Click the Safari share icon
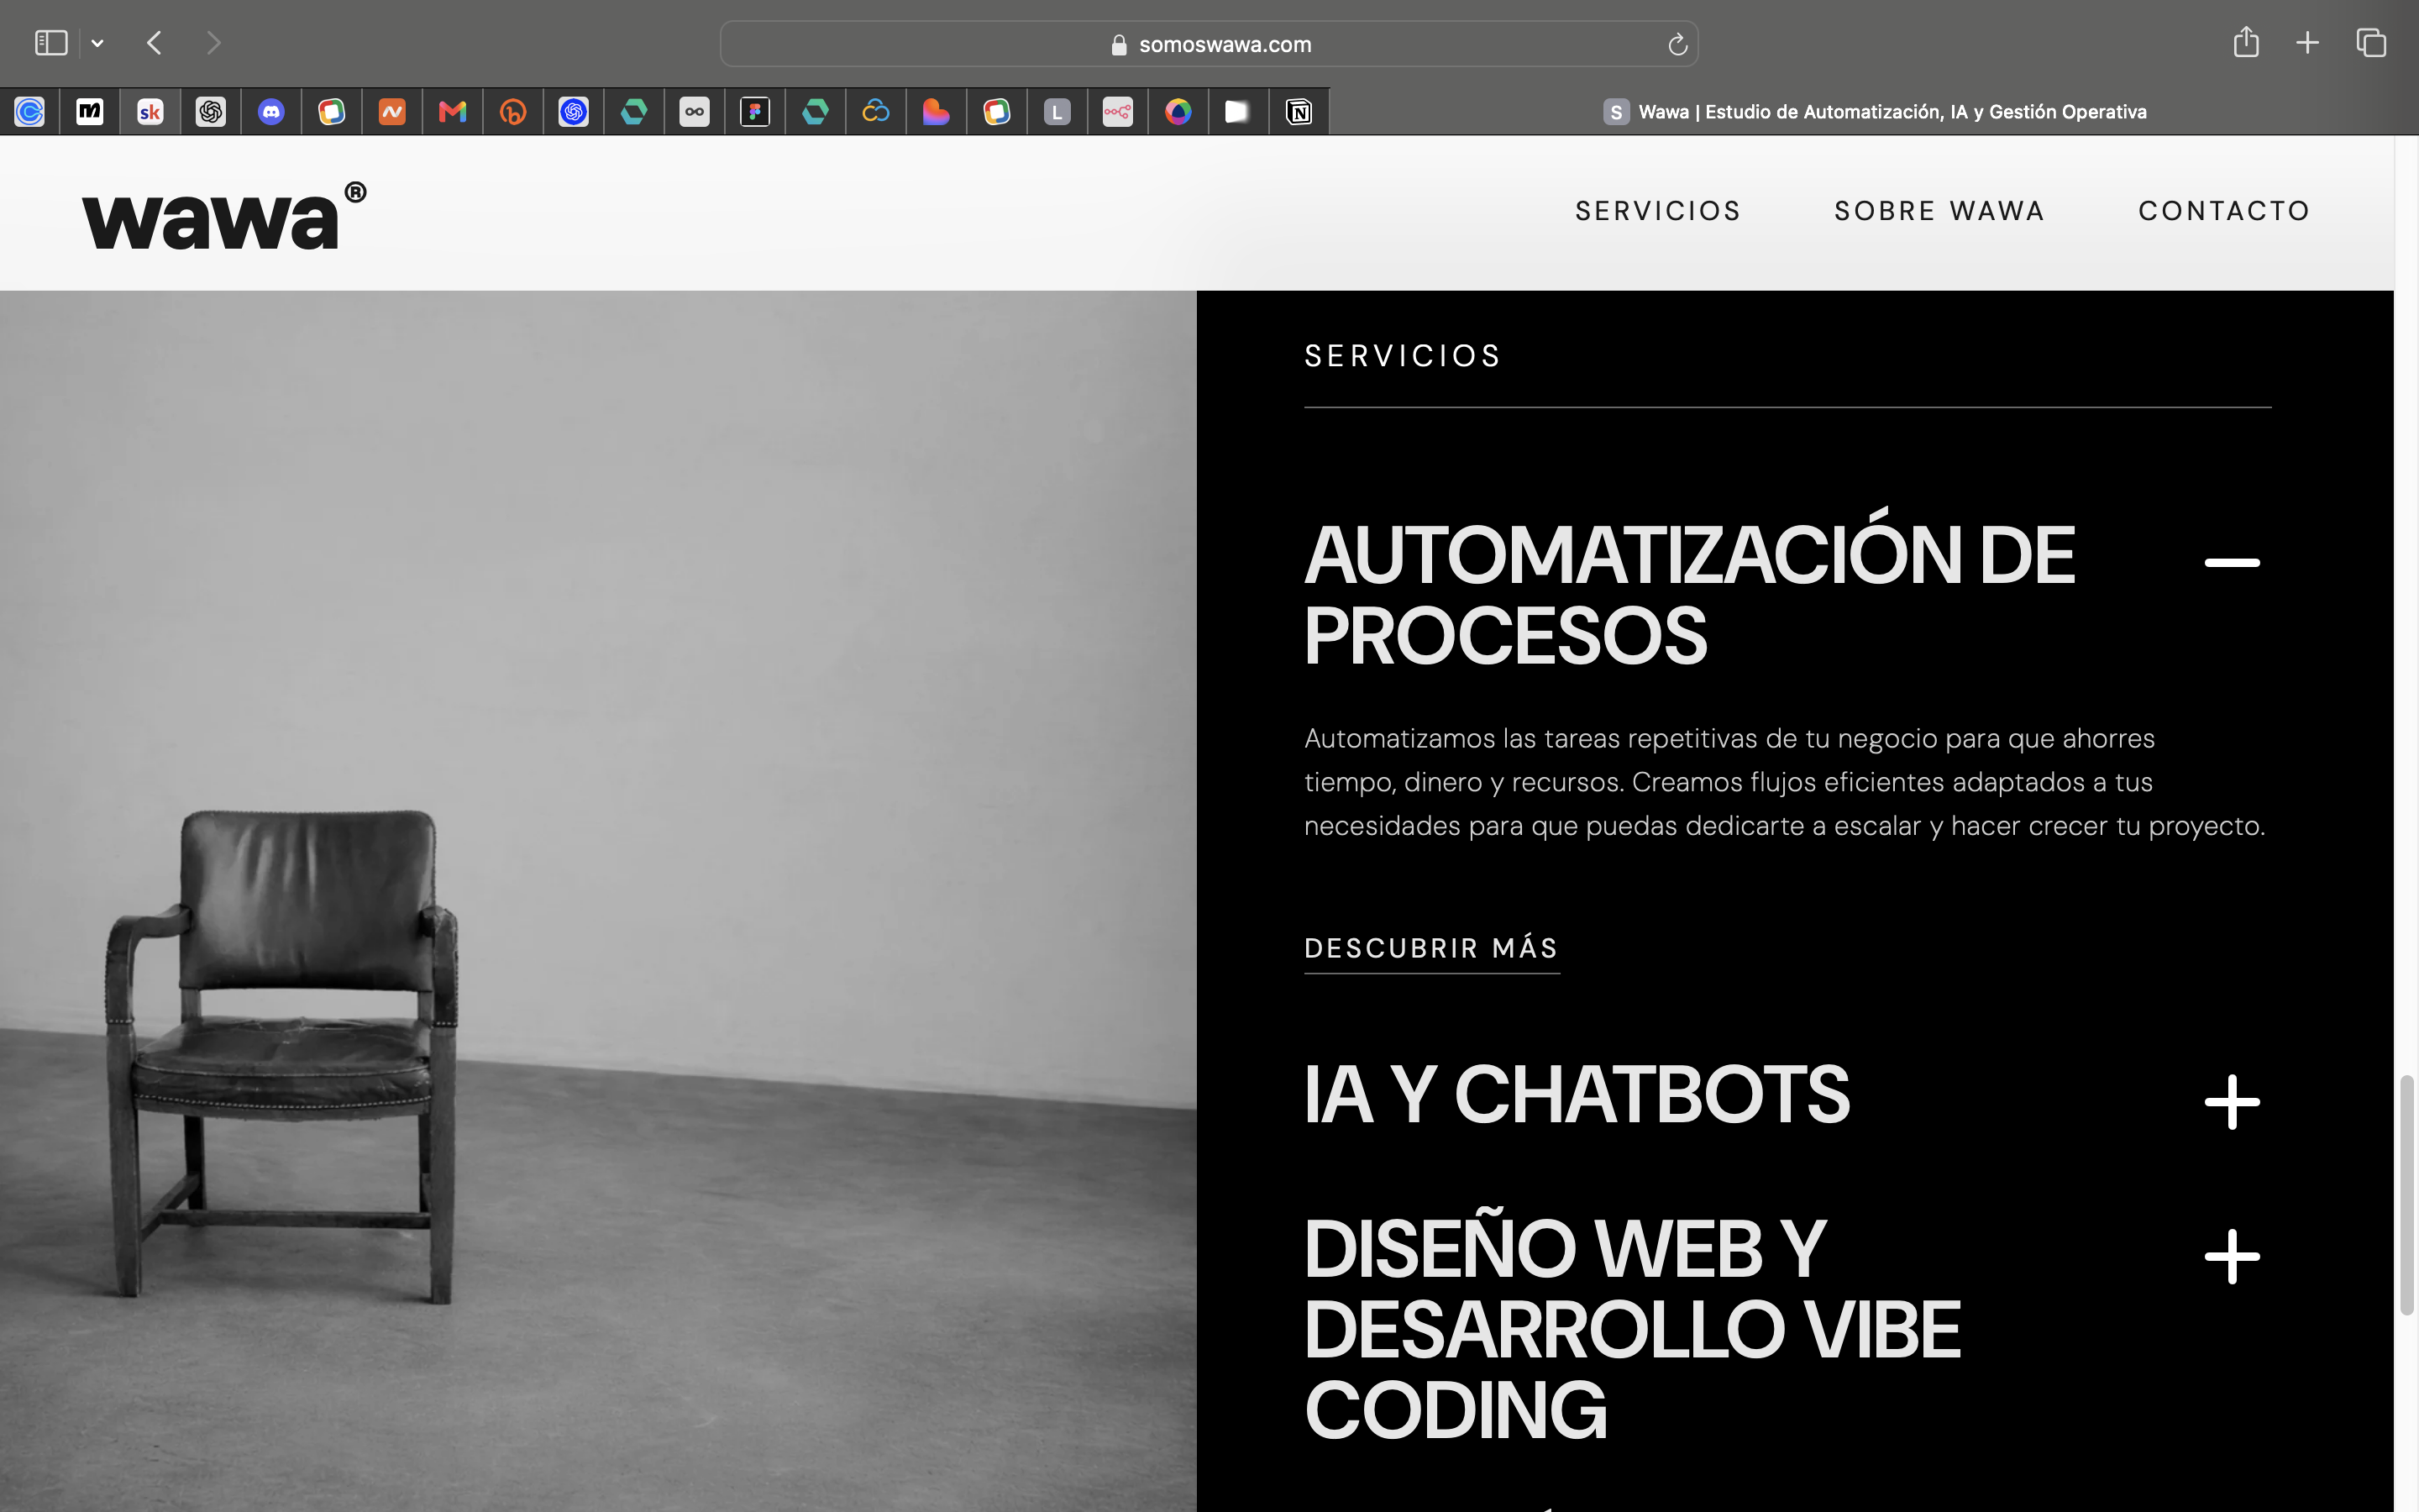The width and height of the screenshot is (2419, 1512). 2245,43
